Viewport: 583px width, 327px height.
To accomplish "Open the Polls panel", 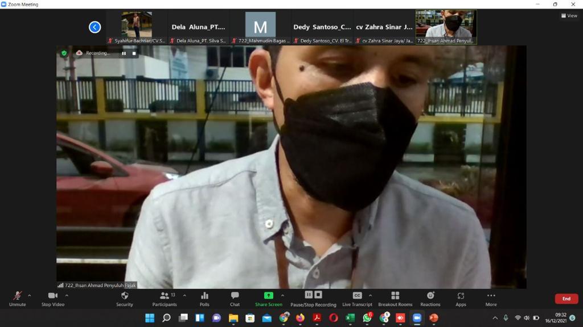I will 204,299.
